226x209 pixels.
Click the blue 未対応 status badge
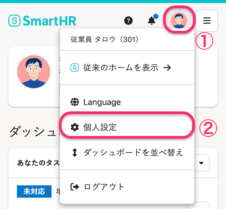tap(34, 191)
